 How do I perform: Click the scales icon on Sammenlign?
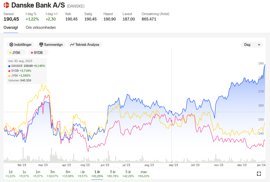[41, 45]
